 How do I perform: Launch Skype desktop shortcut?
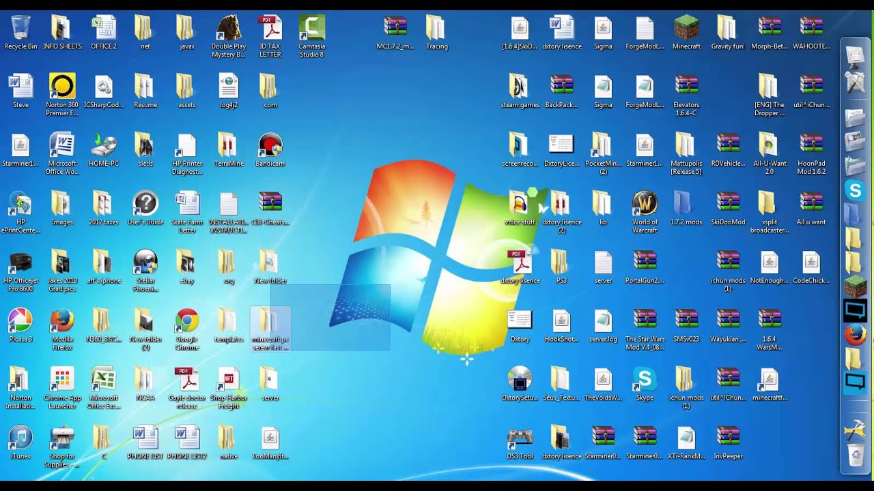tap(645, 384)
